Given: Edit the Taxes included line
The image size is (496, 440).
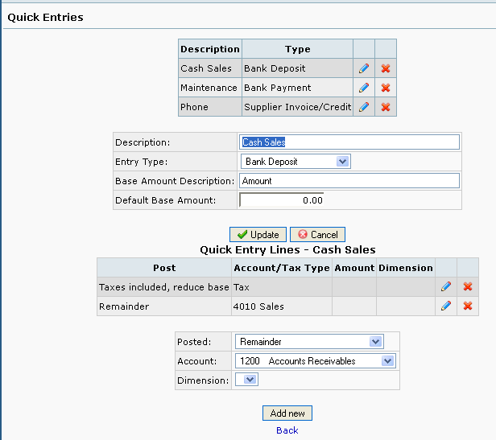Looking at the screenshot, I should click(446, 286).
